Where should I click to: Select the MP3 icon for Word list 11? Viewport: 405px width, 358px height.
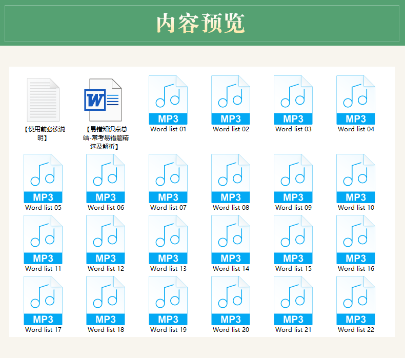coord(43,240)
